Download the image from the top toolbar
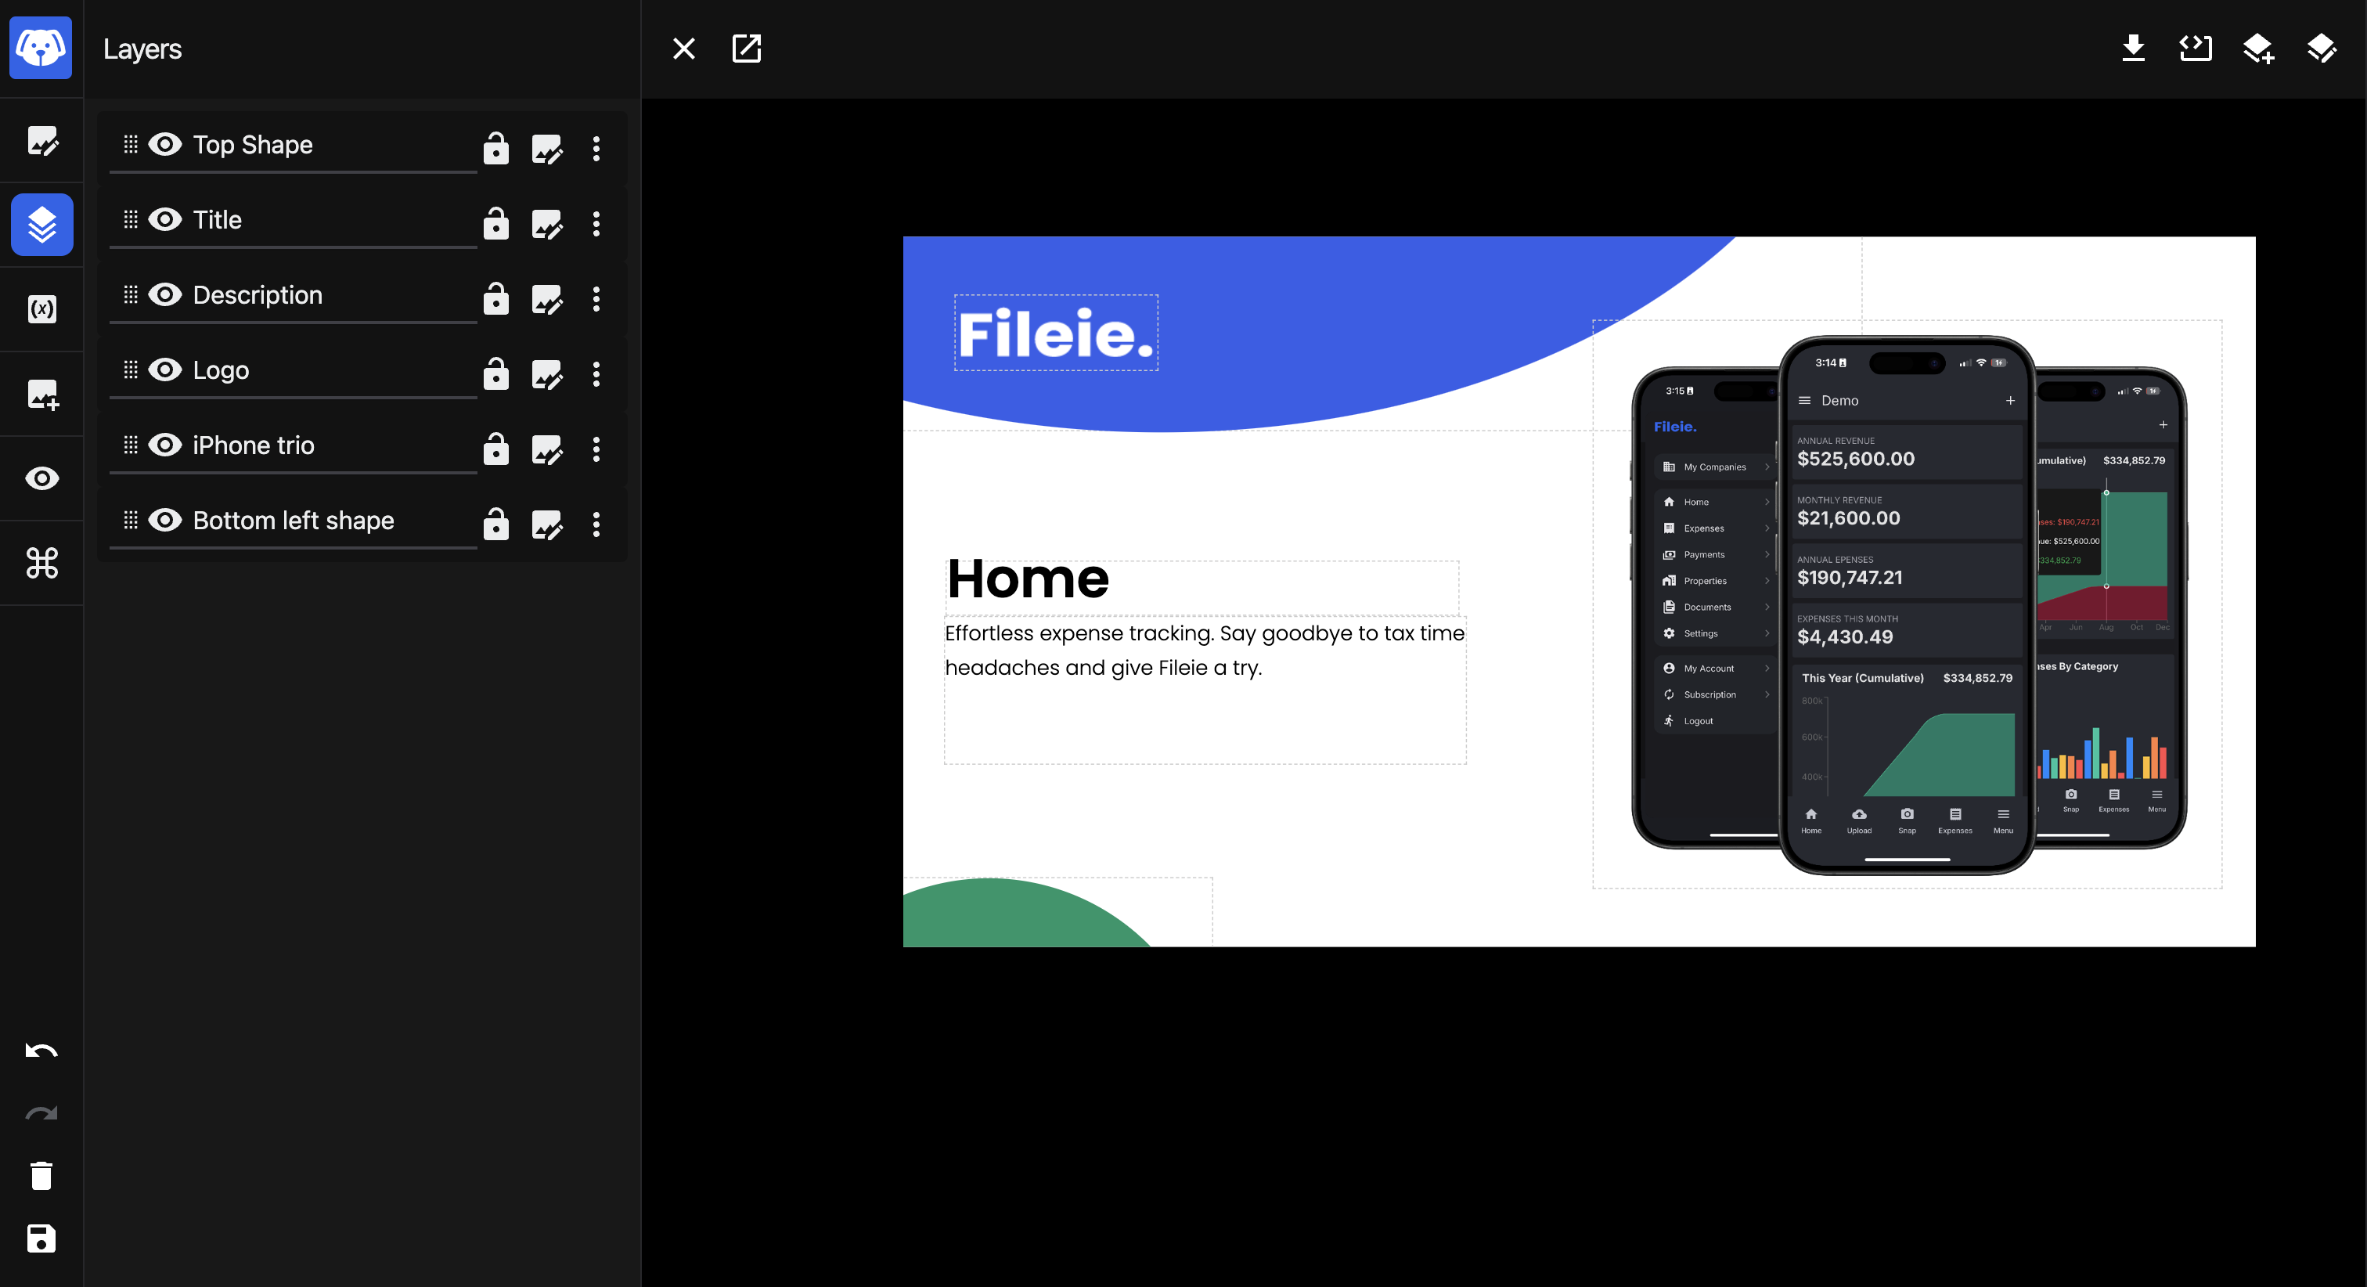This screenshot has height=1287, width=2367. (x=2134, y=48)
